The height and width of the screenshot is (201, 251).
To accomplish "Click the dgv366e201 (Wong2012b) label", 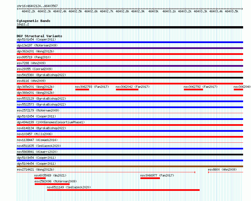I will pos(36,93).
